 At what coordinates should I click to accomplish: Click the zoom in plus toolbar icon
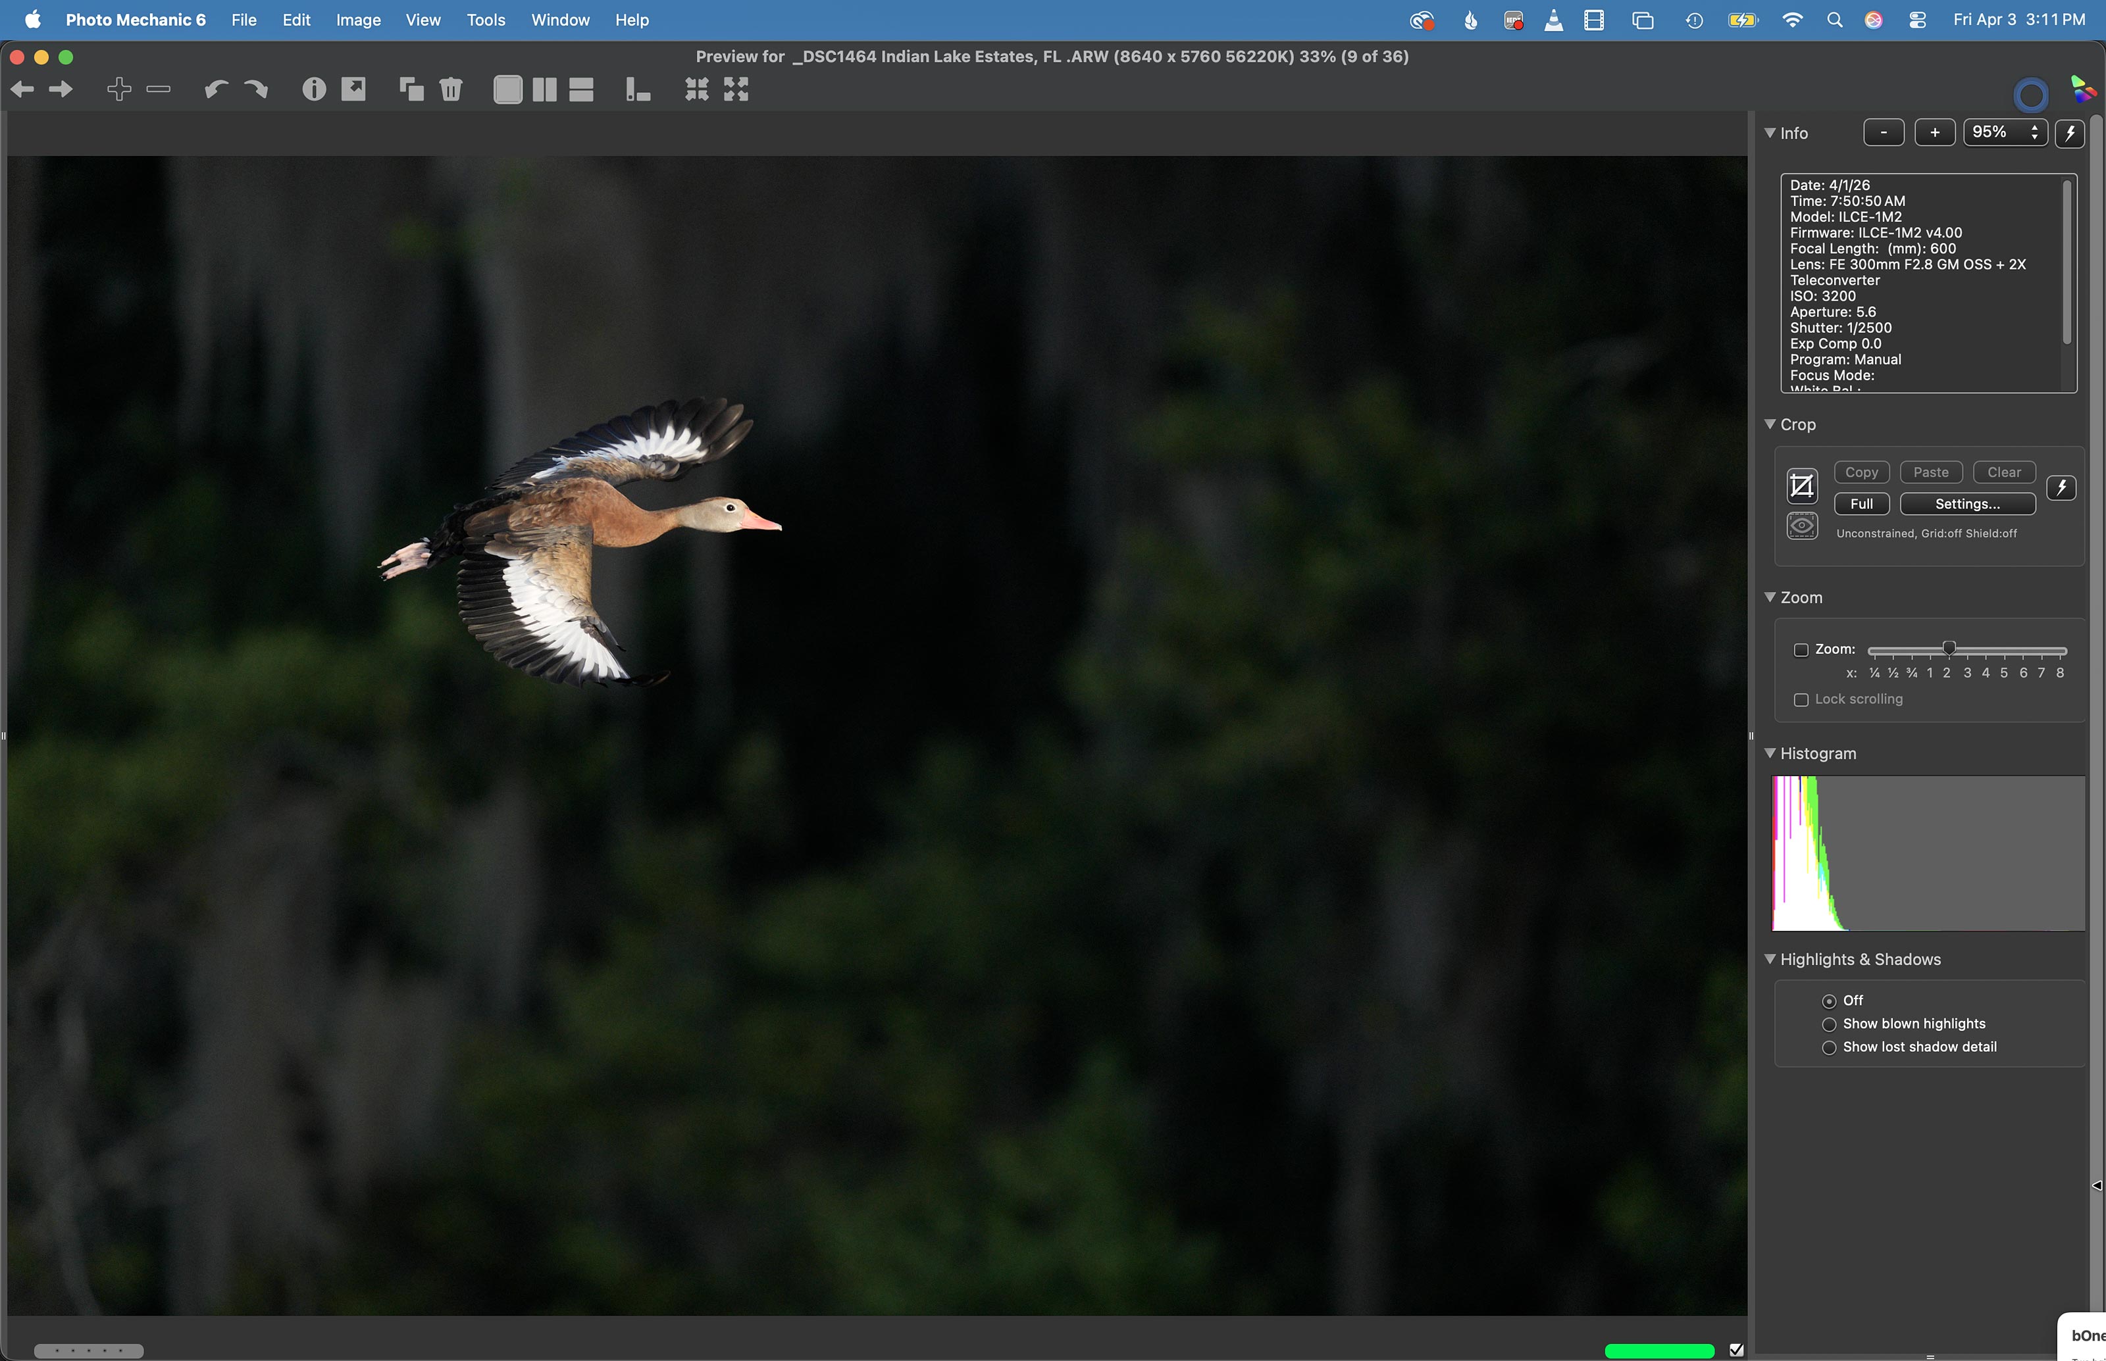118,89
